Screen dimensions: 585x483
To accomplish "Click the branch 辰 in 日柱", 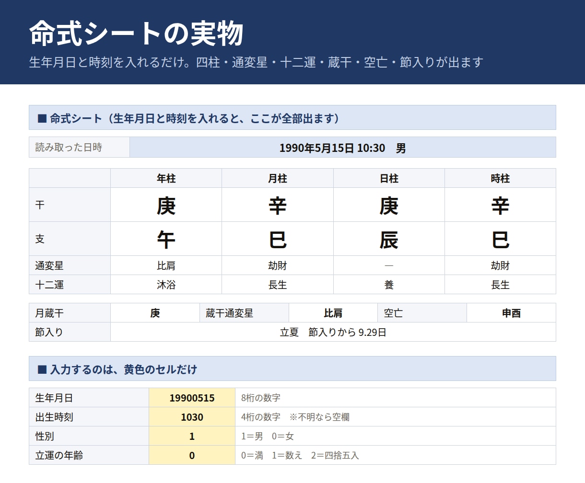I will tap(389, 240).
